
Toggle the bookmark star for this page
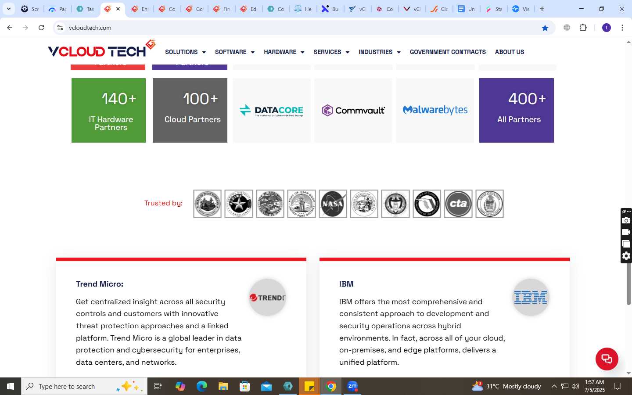click(x=545, y=28)
